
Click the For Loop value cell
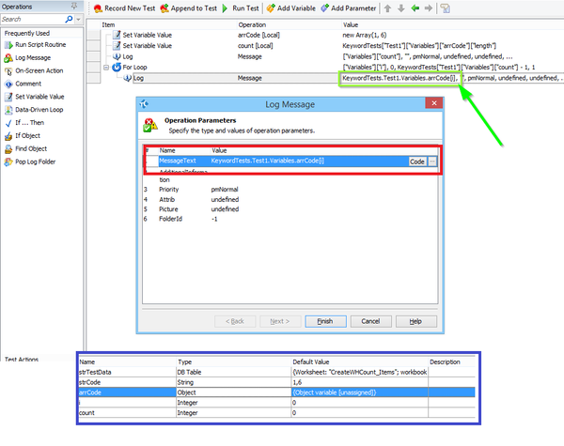tap(439, 68)
